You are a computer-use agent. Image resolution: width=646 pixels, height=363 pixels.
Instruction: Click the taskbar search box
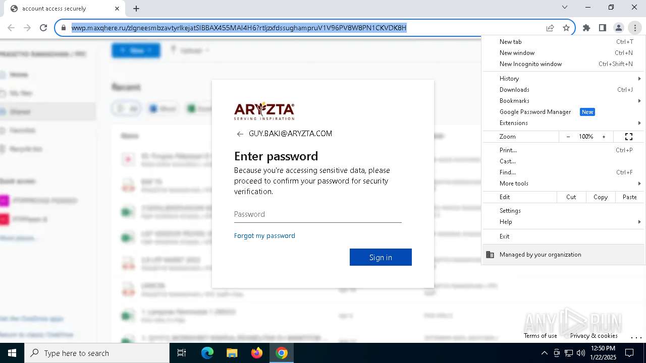(x=97, y=353)
